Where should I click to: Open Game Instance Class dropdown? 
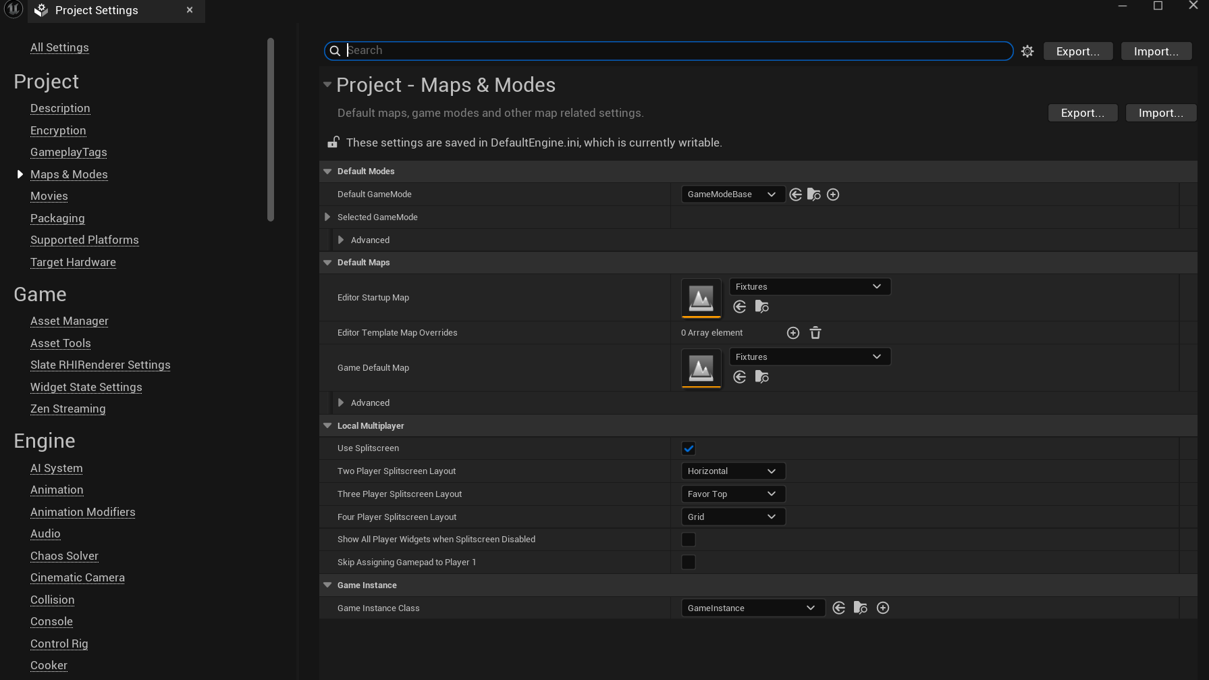(753, 608)
